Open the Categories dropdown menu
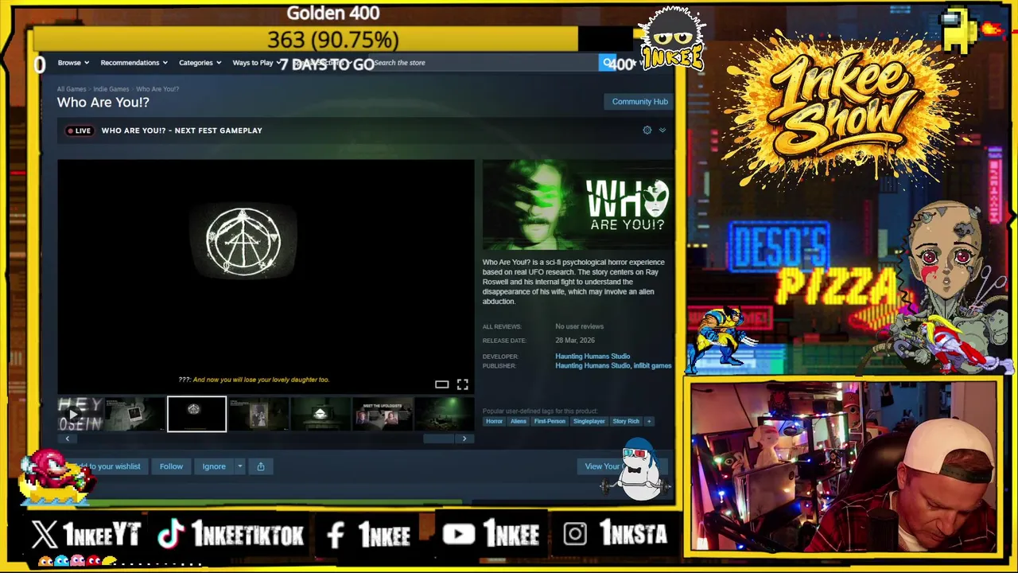 click(200, 63)
